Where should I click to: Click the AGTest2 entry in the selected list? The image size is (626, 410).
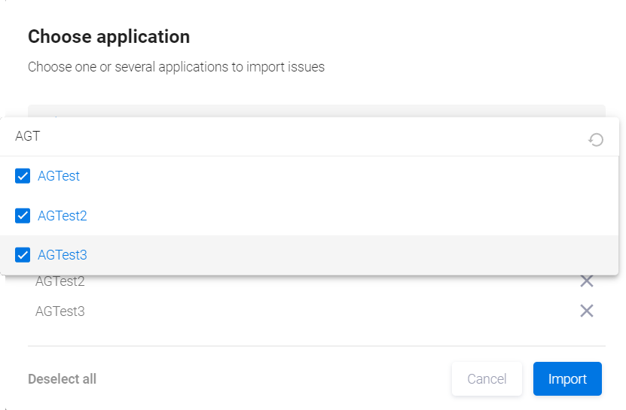pyautogui.click(x=60, y=282)
